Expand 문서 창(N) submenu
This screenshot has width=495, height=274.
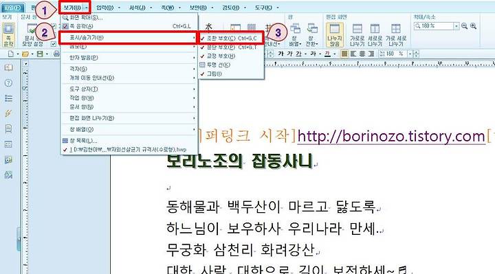(129, 106)
